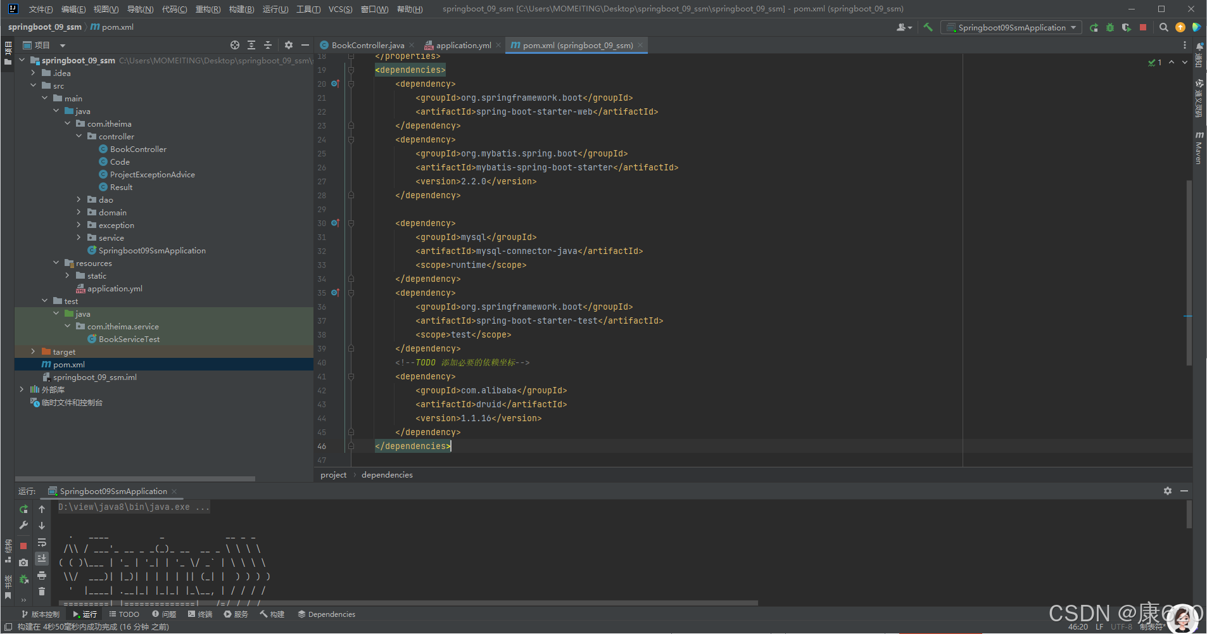
Task: Open the 项目 view selector dropdown
Action: (x=44, y=45)
